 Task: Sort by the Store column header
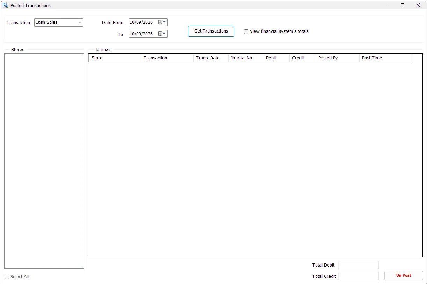point(115,58)
